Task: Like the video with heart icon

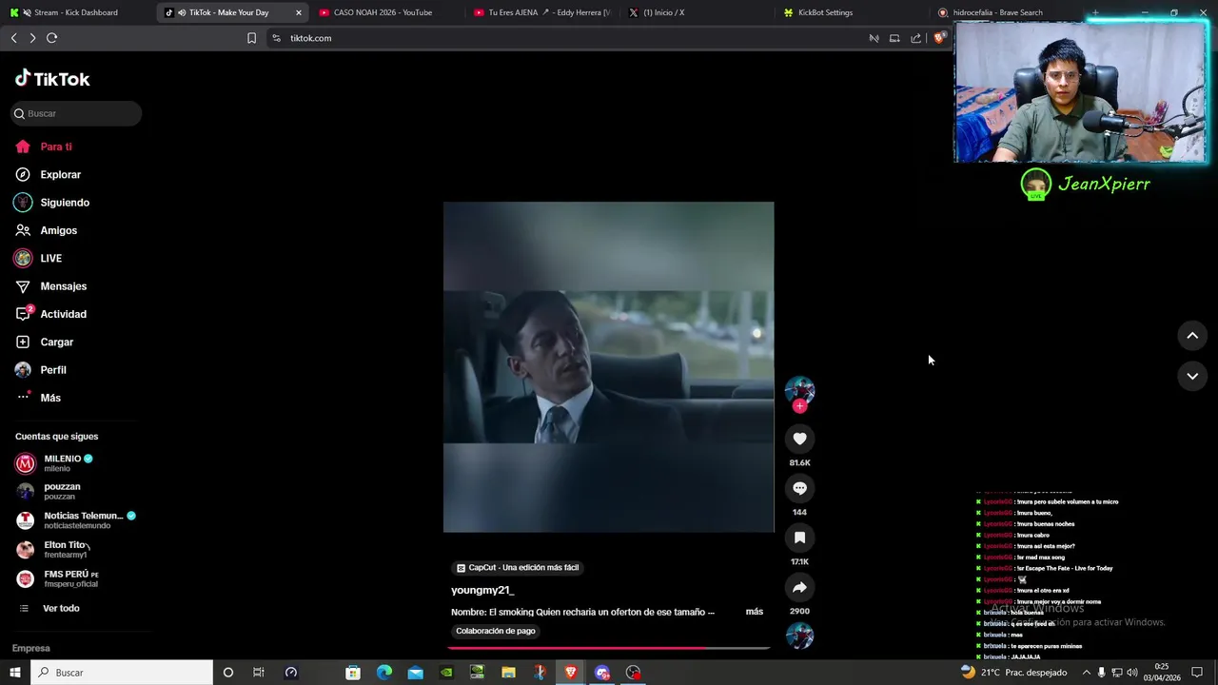Action: (799, 439)
